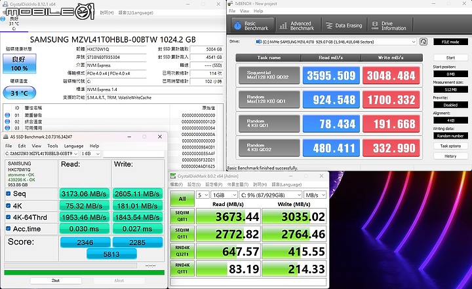The width and height of the screenshot is (472, 289).
Task: Toggle the Seq checkbox in AS SSD
Action: [9, 194]
